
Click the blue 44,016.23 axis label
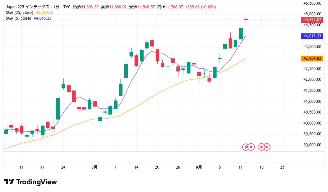(x=312, y=36)
